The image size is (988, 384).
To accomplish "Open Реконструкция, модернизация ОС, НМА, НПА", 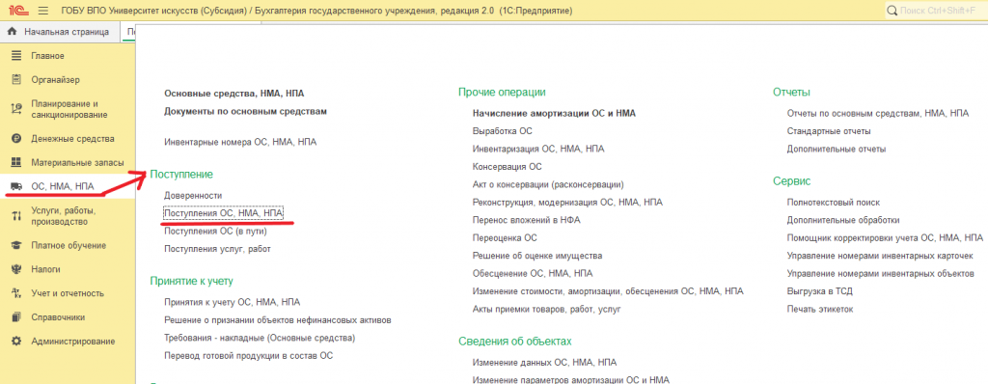I will 567,203.
